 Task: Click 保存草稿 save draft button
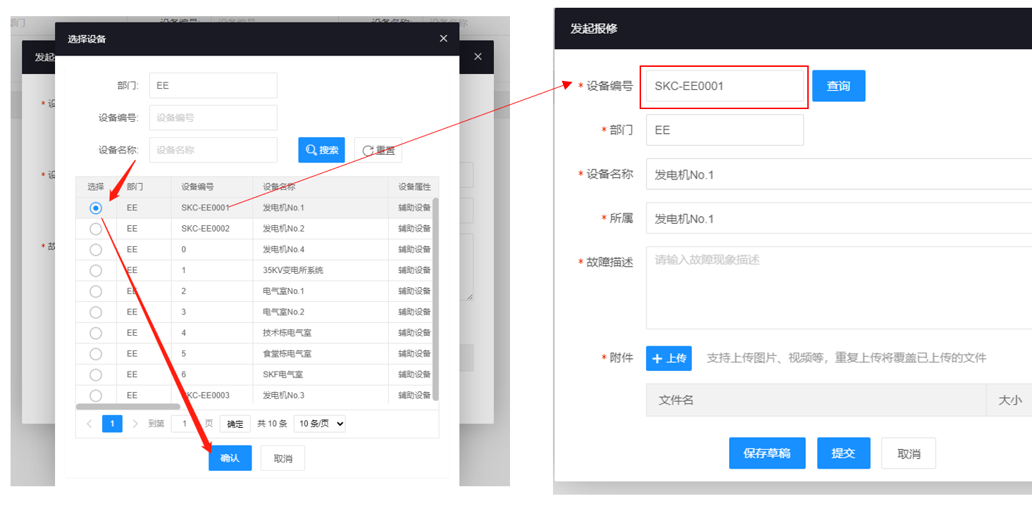tap(767, 453)
